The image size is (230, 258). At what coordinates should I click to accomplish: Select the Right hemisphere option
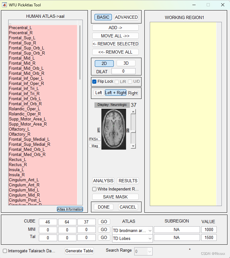(x=133, y=93)
